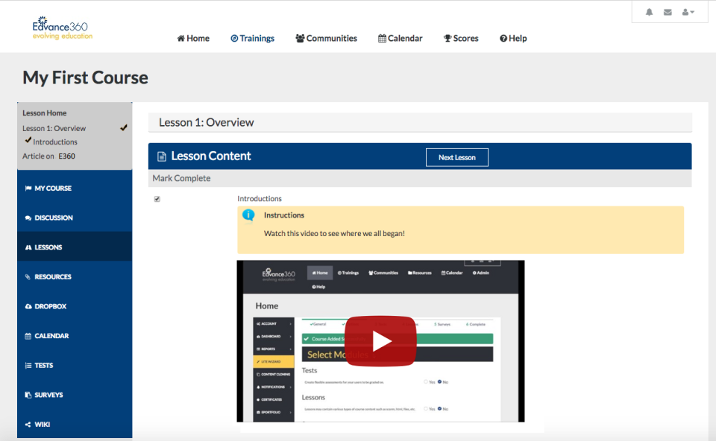Expand the user account dropdown
Image resolution: width=716 pixels, height=441 pixels.
[x=688, y=13]
